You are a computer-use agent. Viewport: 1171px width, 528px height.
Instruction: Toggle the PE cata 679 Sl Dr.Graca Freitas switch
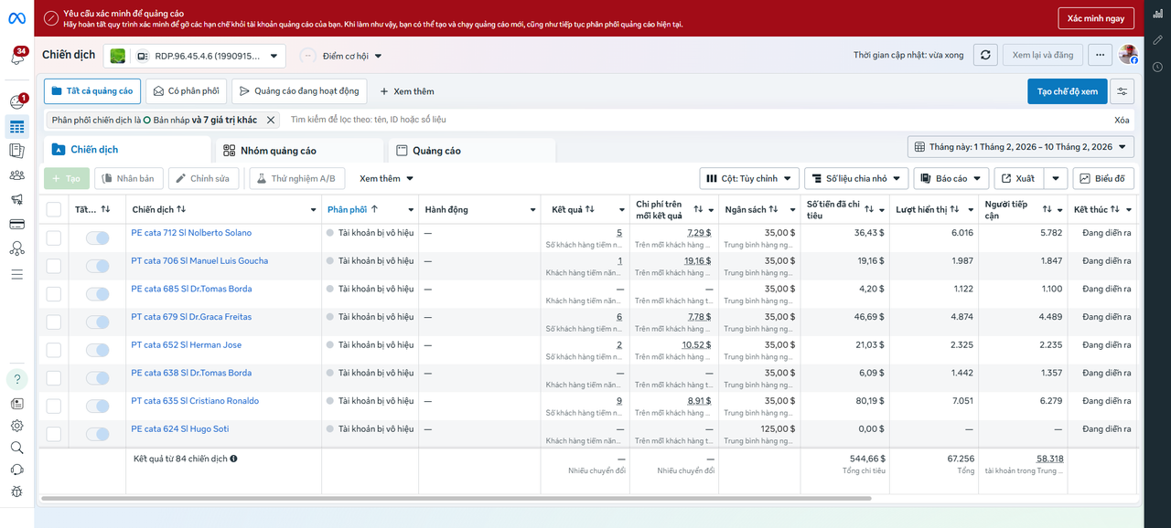point(97,322)
